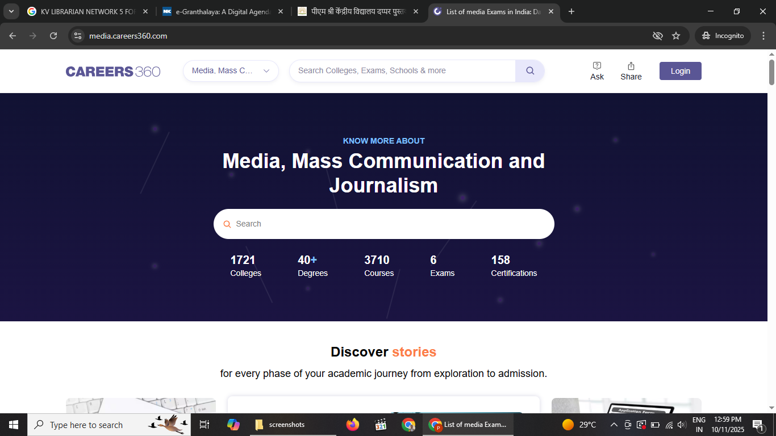Show hidden system tray icons

[614, 425]
